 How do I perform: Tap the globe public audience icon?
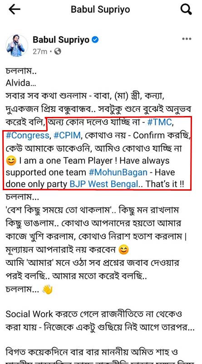click(x=58, y=51)
